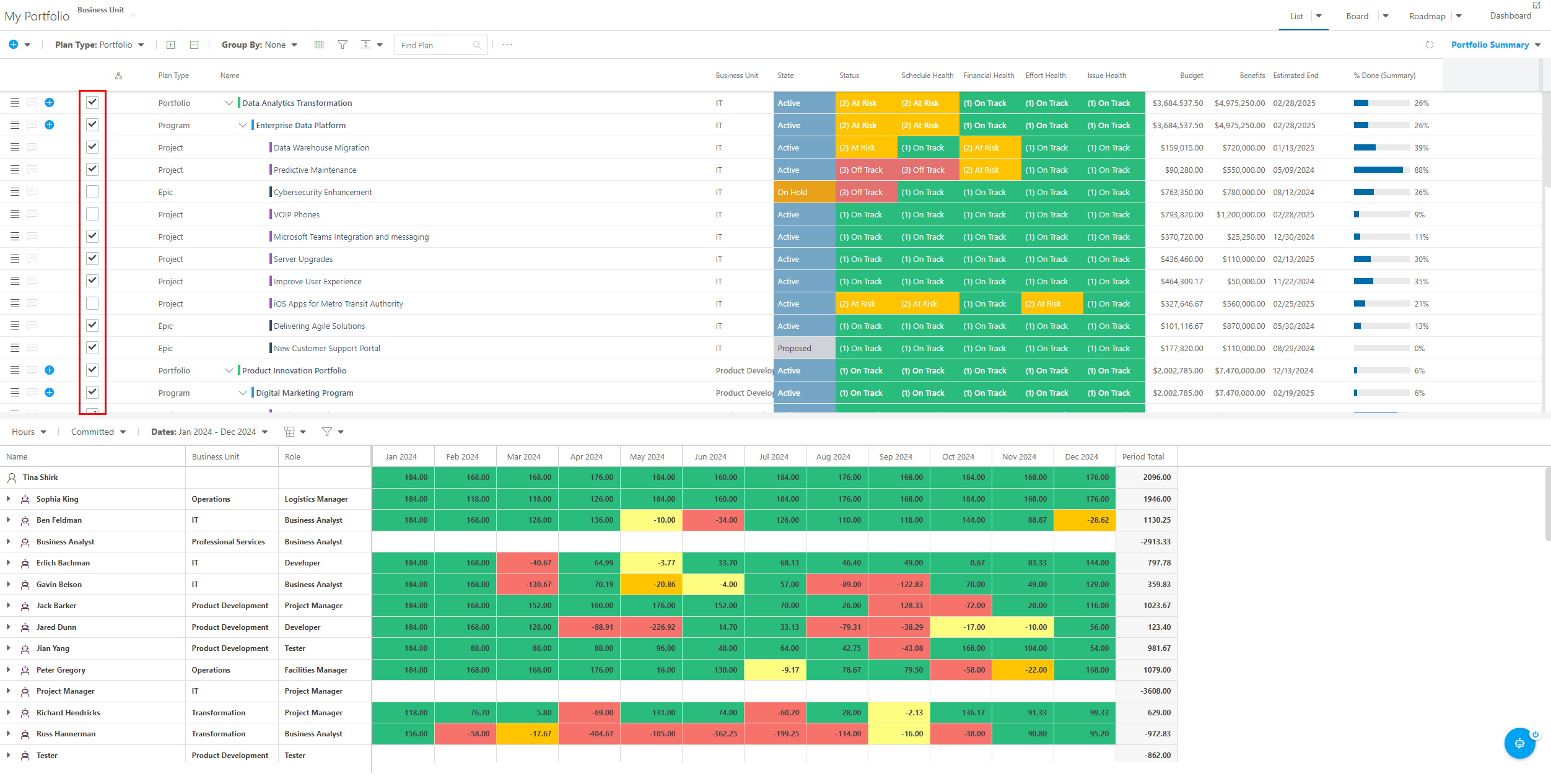Open the resource panel filter funnel
This screenshot has width=1551, height=776.
327,432
